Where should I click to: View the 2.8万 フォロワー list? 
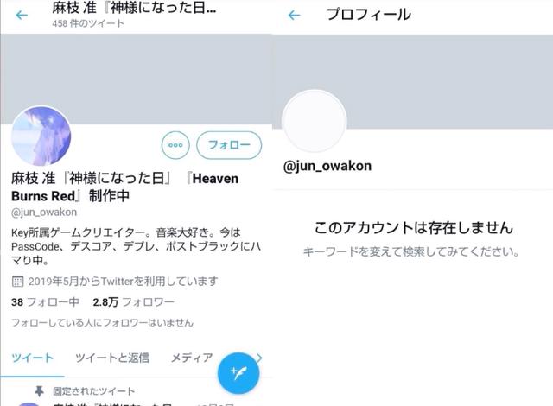[x=134, y=302]
